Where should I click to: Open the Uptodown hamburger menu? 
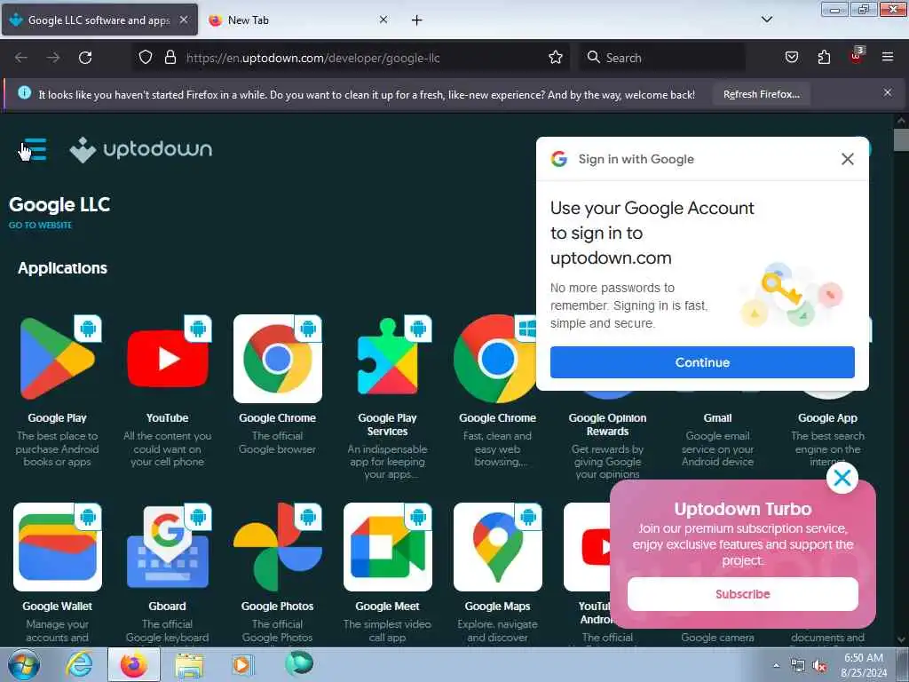pyautogui.click(x=35, y=149)
